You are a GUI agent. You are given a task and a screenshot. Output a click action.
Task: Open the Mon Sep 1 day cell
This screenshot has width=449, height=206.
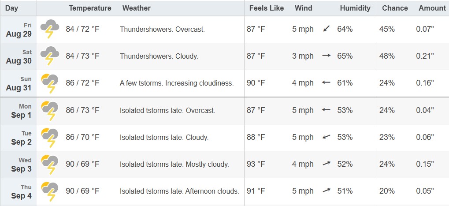coord(19,111)
